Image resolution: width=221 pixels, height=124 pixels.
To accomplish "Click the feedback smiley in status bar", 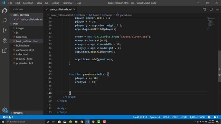I will click(x=209, y=117).
